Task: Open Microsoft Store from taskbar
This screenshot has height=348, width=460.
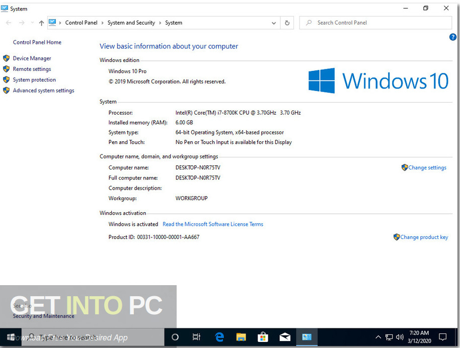Action: click(x=263, y=337)
